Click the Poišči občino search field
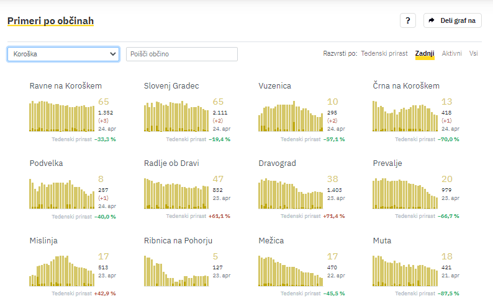 point(181,54)
